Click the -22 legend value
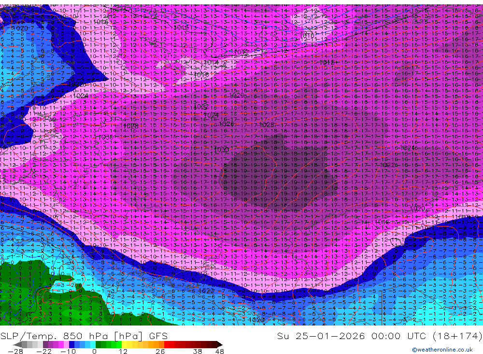Viewport: 483px width, 354px height. click(x=44, y=351)
